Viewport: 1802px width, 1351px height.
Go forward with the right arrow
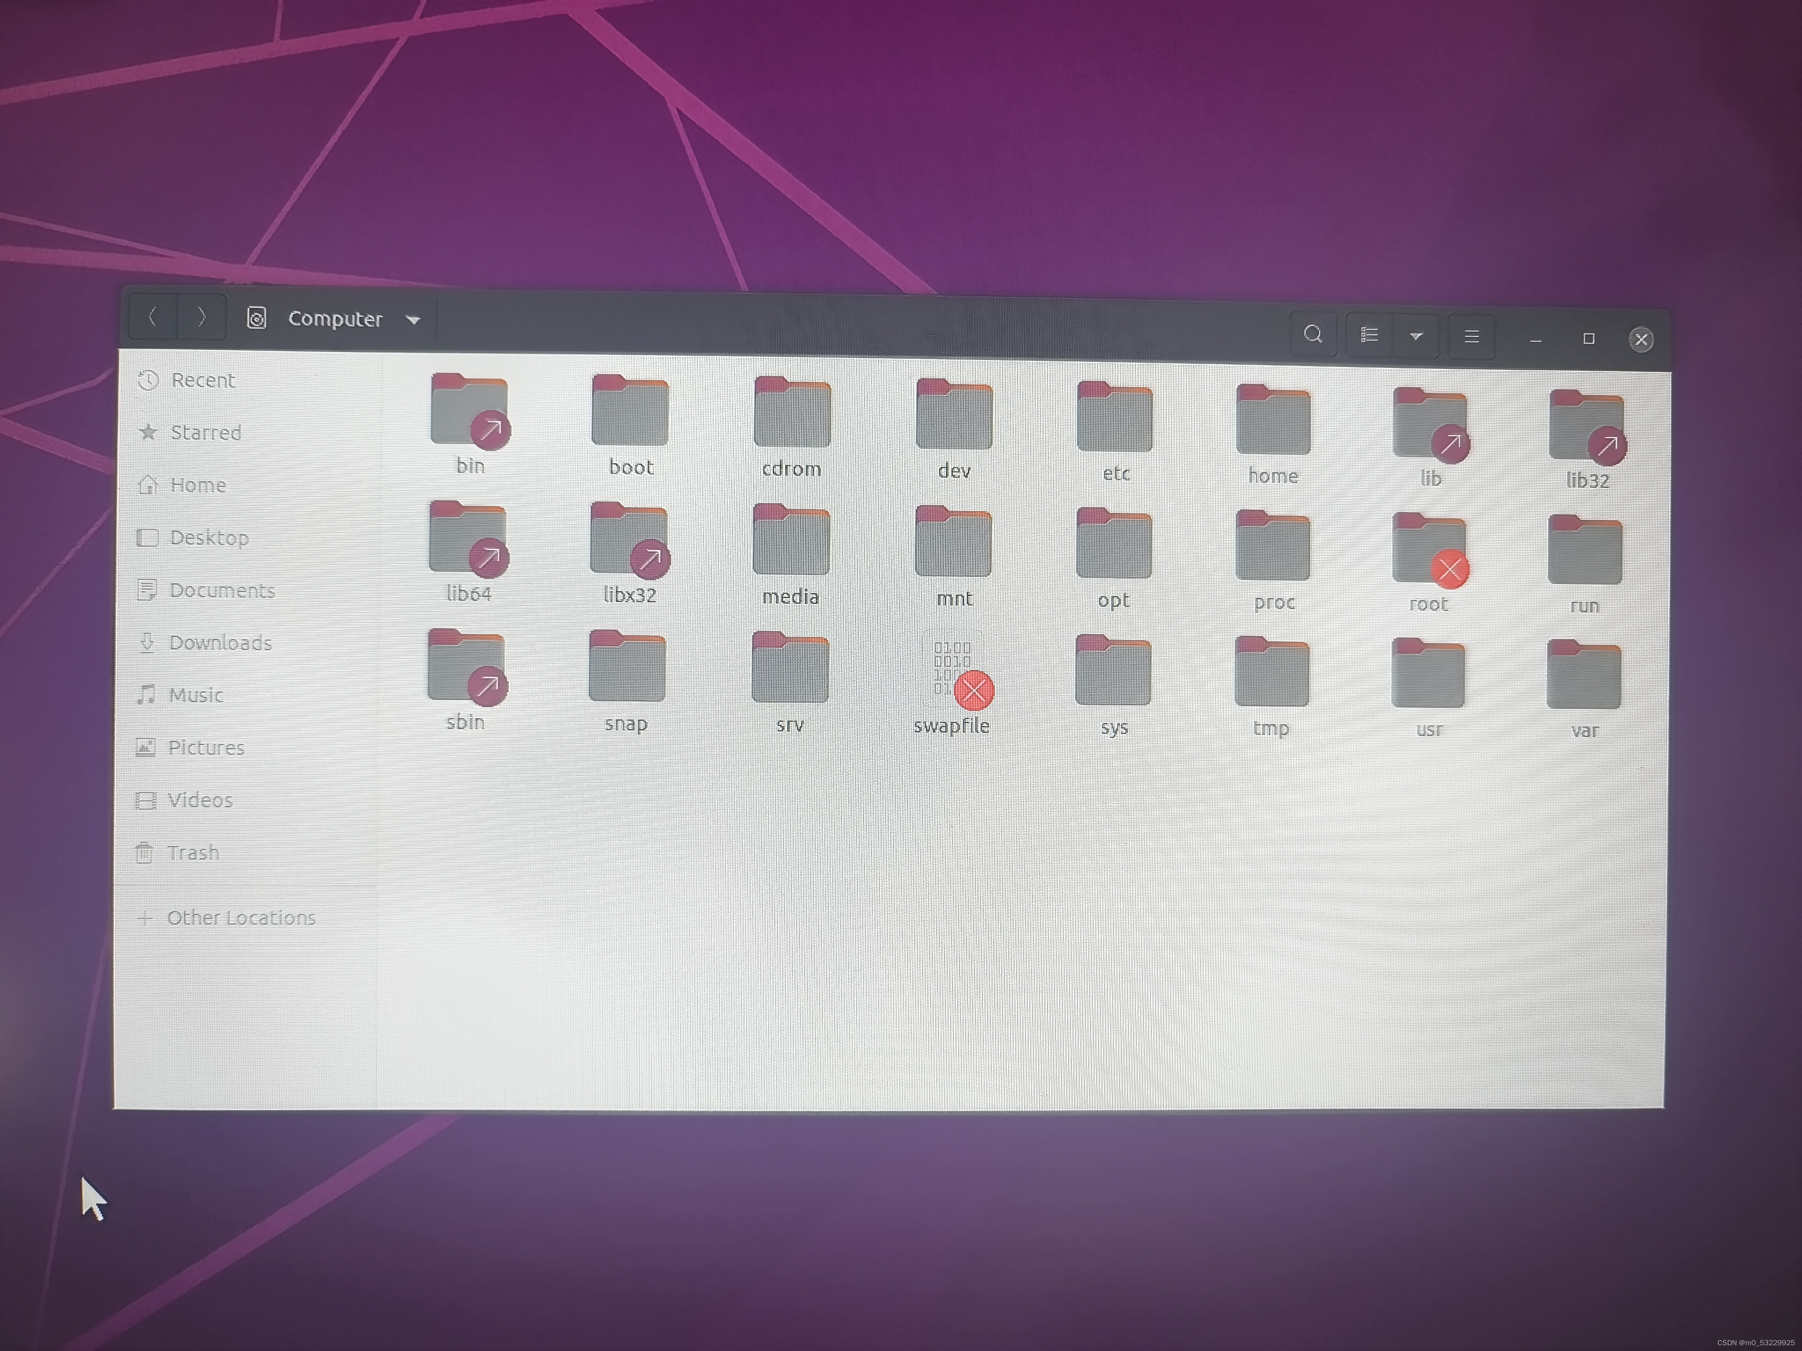[x=201, y=317]
